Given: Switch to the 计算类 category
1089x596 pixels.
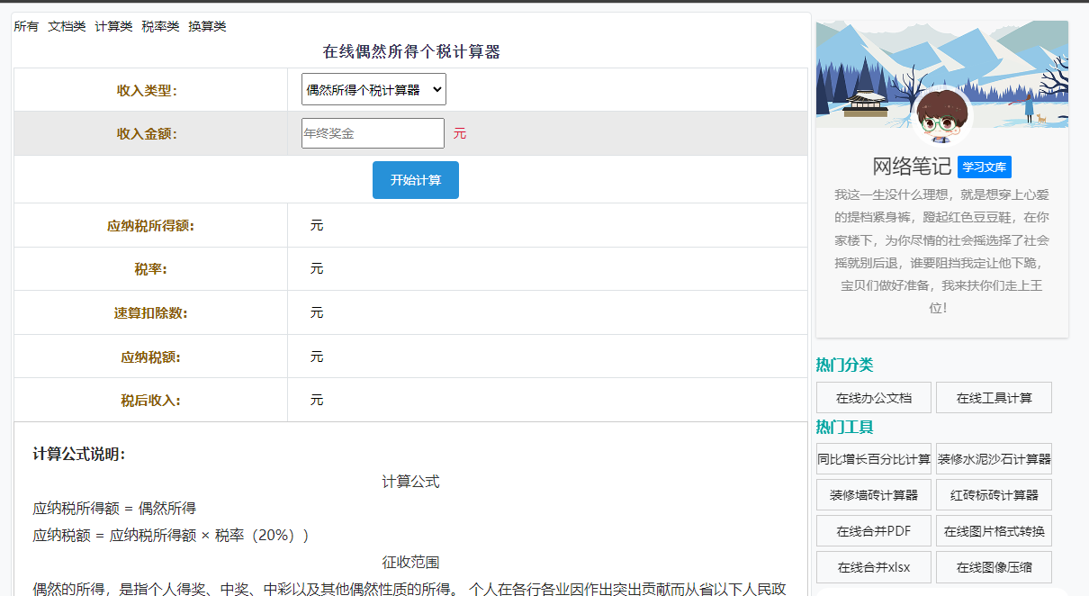Looking at the screenshot, I should [x=113, y=26].
